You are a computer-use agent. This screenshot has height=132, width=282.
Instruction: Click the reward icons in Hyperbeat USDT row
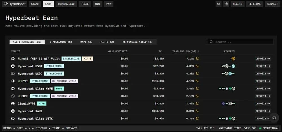(228, 66)
